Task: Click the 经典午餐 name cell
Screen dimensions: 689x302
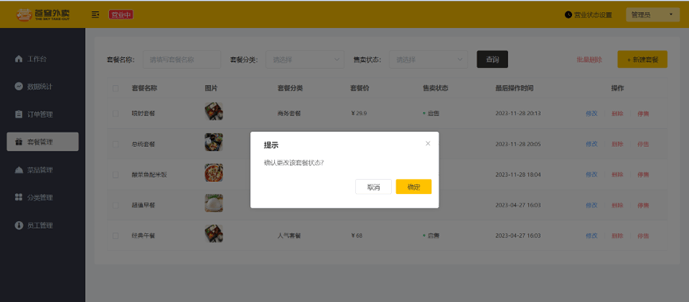Action: pyautogui.click(x=143, y=235)
